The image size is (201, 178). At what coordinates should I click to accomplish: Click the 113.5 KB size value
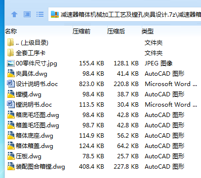(x=91, y=105)
